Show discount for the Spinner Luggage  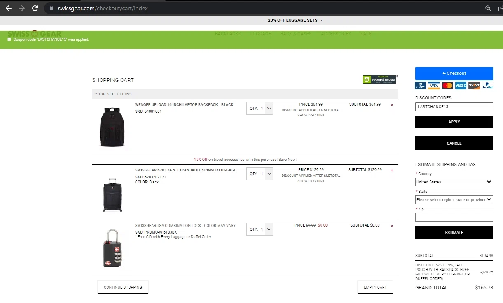(x=311, y=181)
